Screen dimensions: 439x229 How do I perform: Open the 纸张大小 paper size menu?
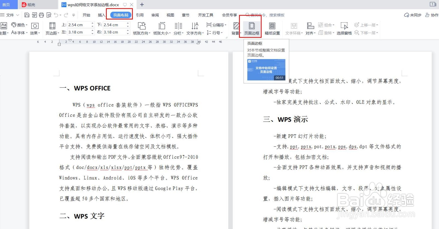[162, 29]
